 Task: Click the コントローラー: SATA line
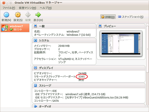pos(46,101)
